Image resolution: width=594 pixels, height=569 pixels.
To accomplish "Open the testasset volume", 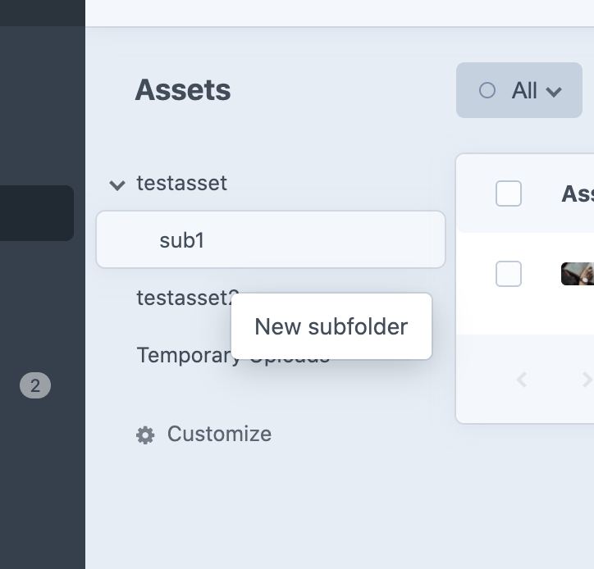I will (x=182, y=183).
